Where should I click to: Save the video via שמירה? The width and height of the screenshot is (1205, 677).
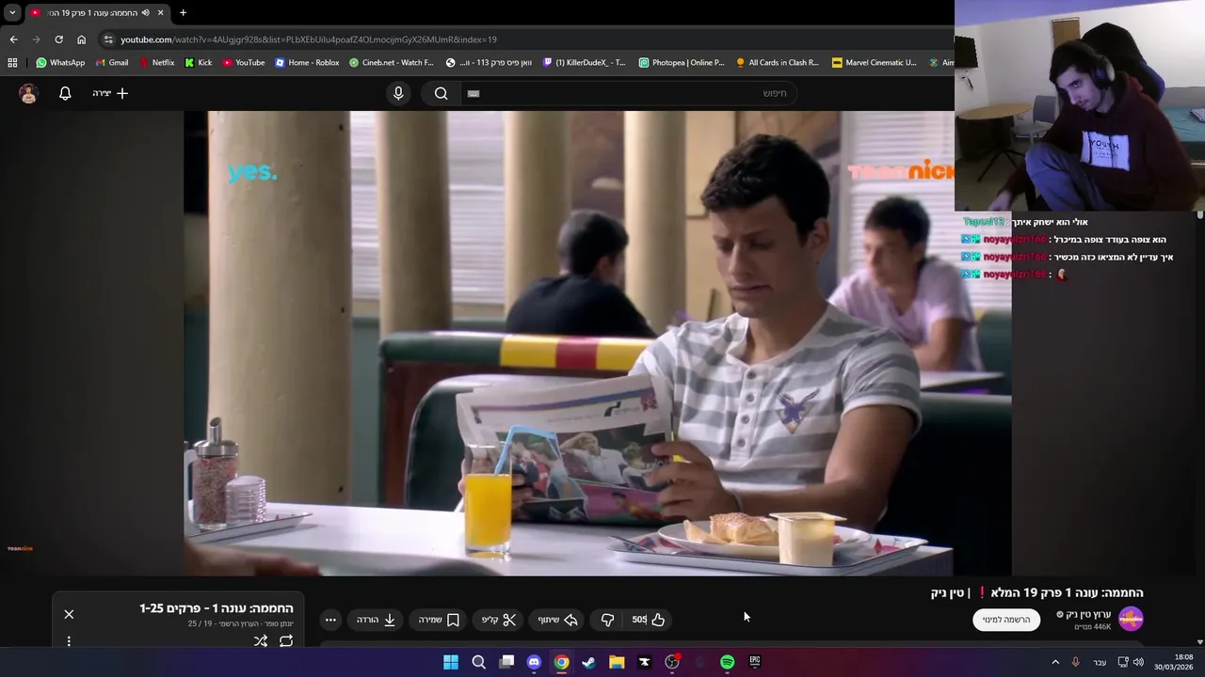pos(439,620)
